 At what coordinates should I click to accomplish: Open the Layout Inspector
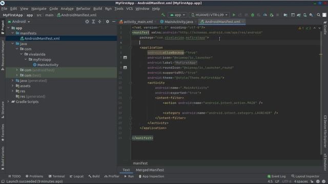pyautogui.click(x=305, y=176)
